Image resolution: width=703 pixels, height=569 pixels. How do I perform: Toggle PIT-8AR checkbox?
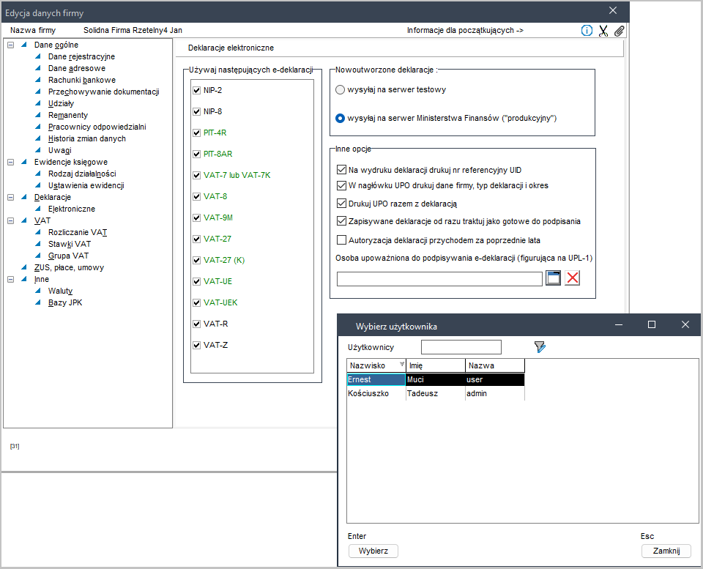[196, 154]
